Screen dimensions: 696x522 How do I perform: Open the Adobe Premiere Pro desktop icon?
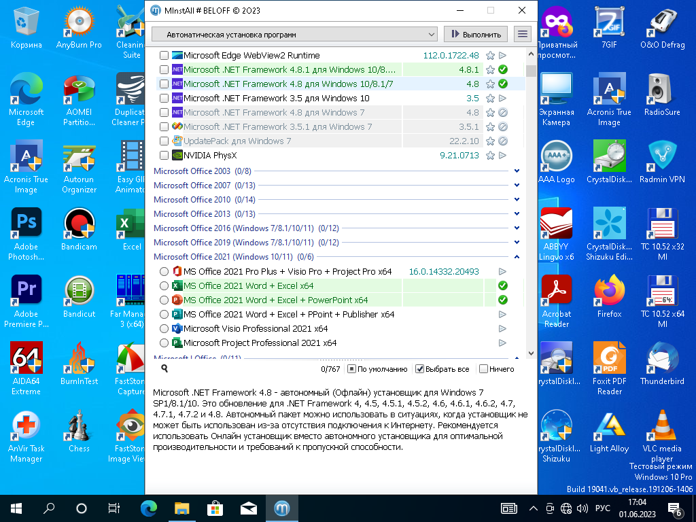click(x=26, y=302)
